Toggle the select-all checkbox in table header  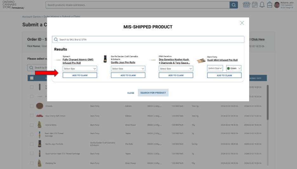coord(32,78)
